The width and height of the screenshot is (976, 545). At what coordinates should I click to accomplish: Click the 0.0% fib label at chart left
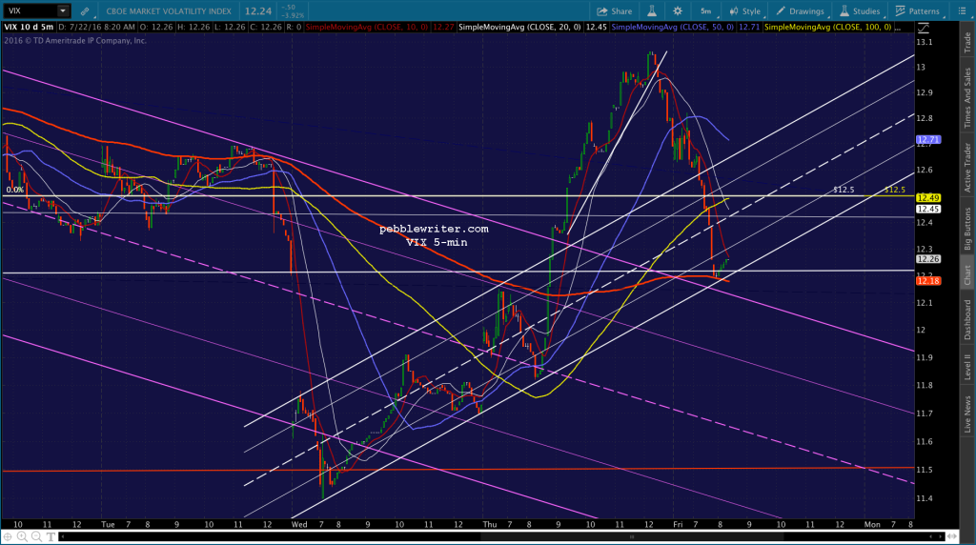(15, 190)
